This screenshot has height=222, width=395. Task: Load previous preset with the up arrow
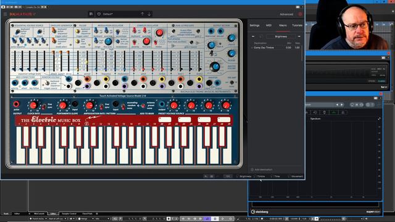[143, 14]
